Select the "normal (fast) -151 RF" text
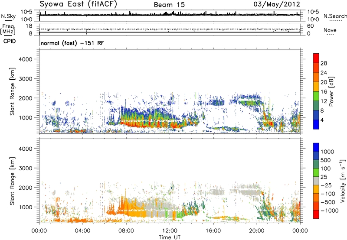 tap(72, 43)
